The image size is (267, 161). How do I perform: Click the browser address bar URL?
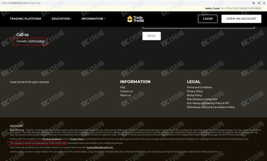pos(21,3)
